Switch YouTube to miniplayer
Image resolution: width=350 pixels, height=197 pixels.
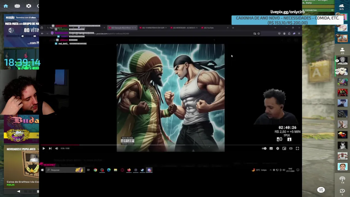click(284, 148)
